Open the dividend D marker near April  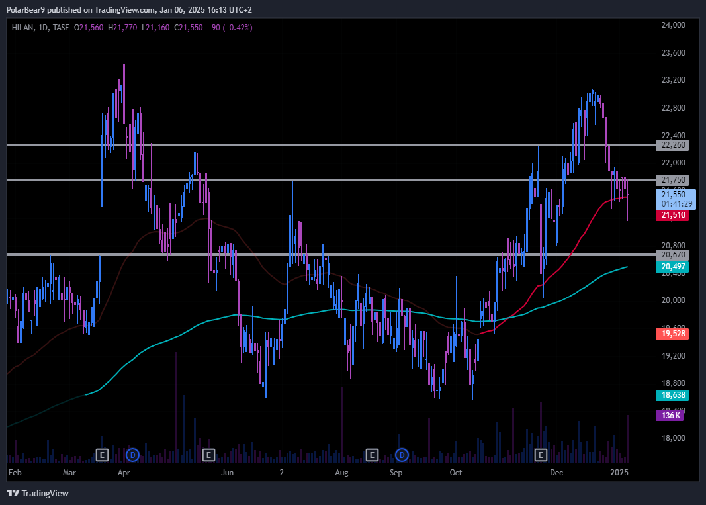coord(132,455)
